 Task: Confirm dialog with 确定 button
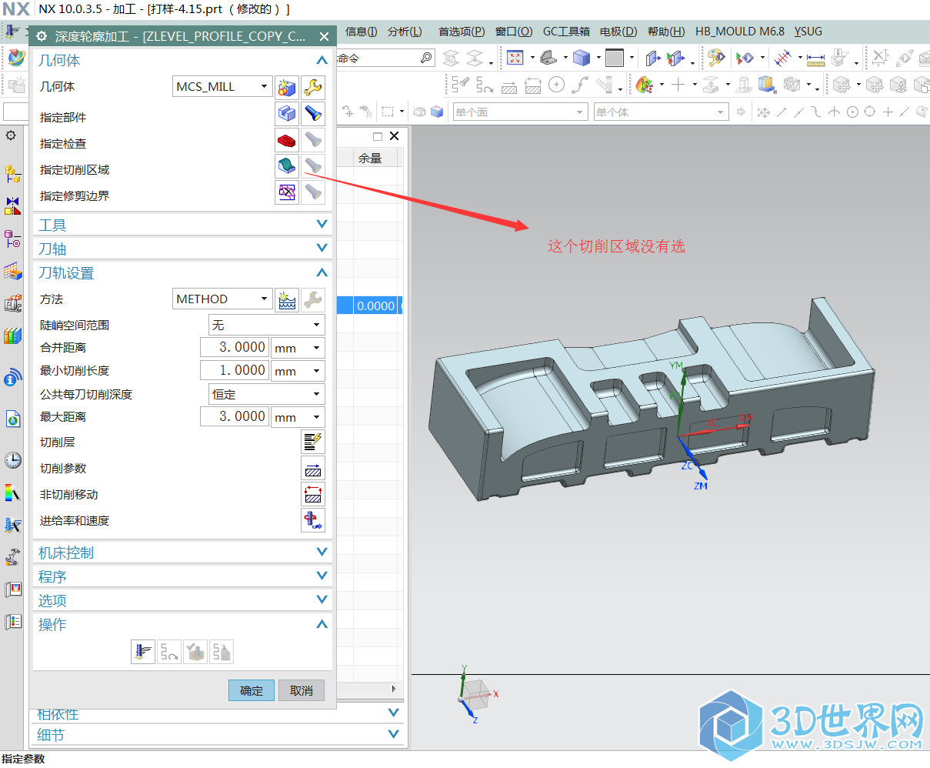[252, 690]
